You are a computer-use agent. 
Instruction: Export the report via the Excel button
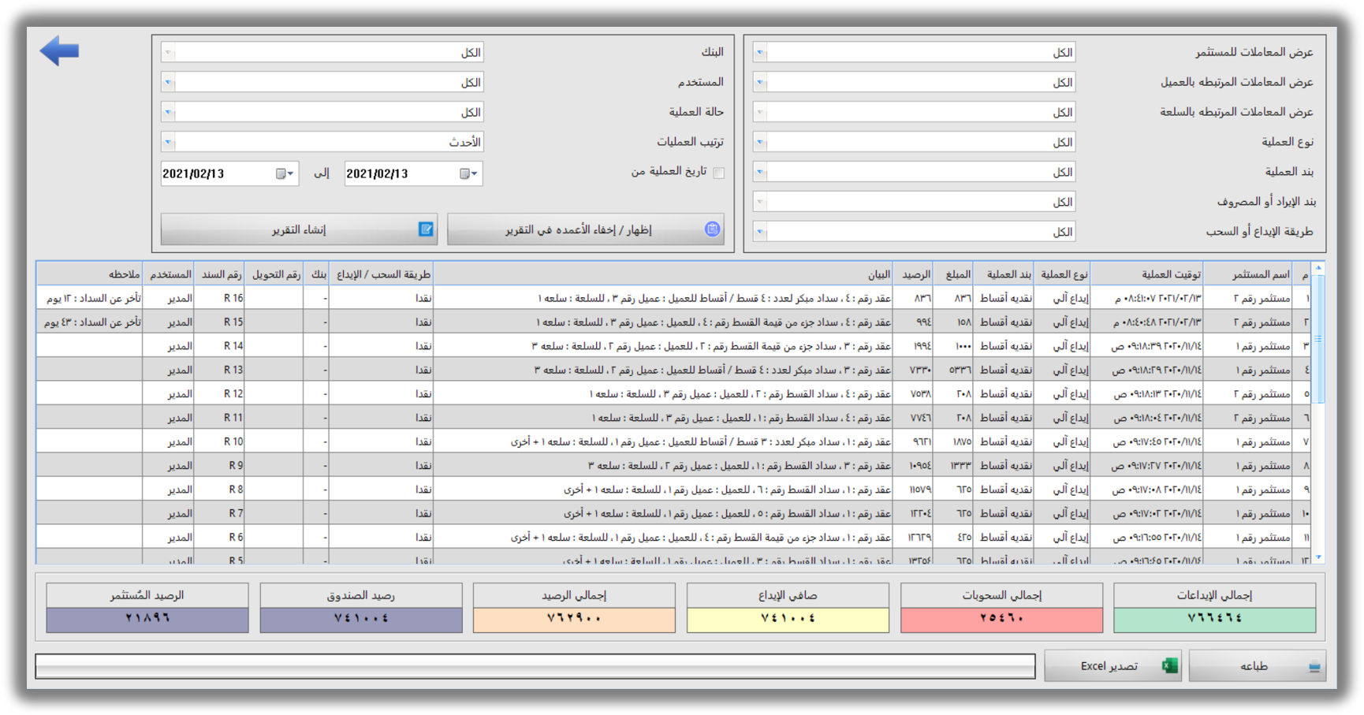[x=1112, y=666]
